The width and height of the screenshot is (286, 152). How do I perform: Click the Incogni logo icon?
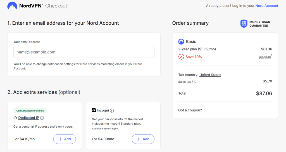click(94, 110)
